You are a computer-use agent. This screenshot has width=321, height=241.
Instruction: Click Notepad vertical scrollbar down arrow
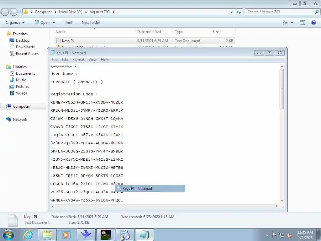click(282, 201)
